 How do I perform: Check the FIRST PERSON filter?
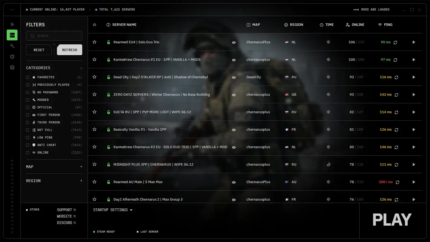coord(27,115)
